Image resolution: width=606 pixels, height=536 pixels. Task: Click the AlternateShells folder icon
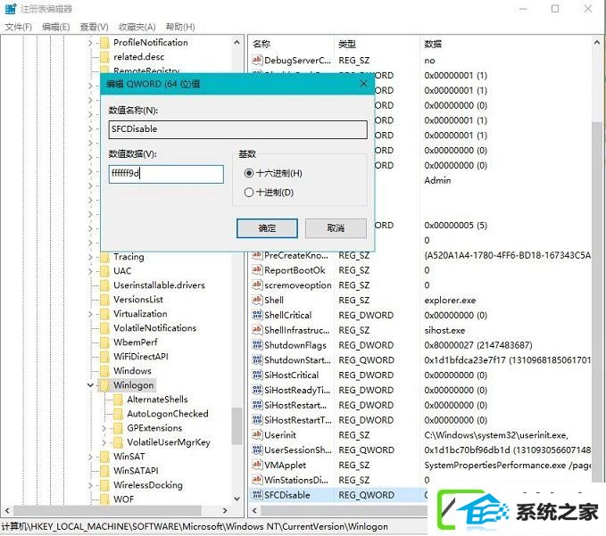119,400
